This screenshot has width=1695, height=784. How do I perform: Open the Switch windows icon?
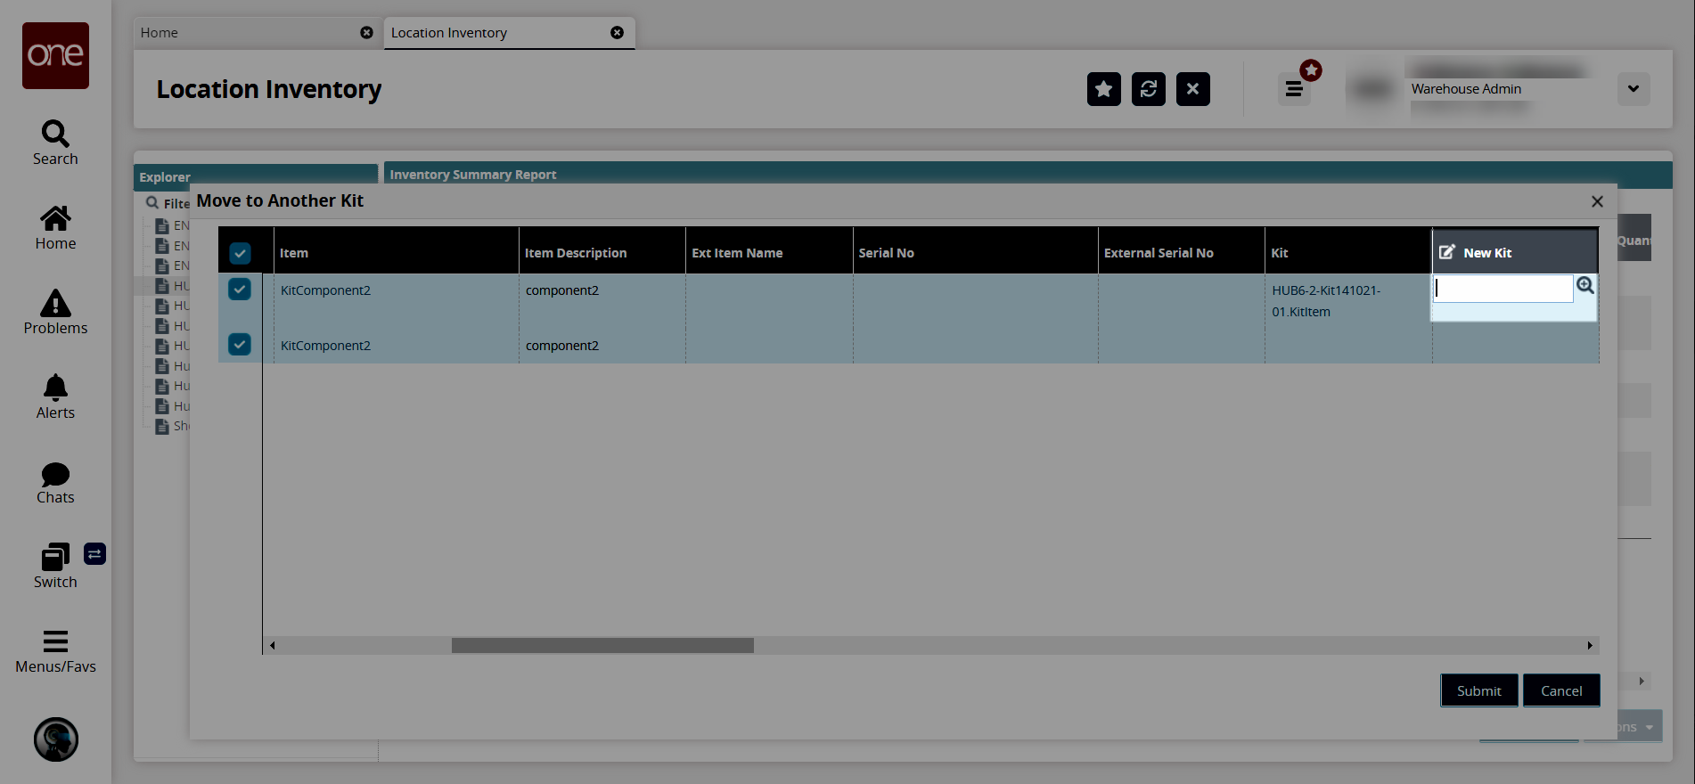coord(55,567)
